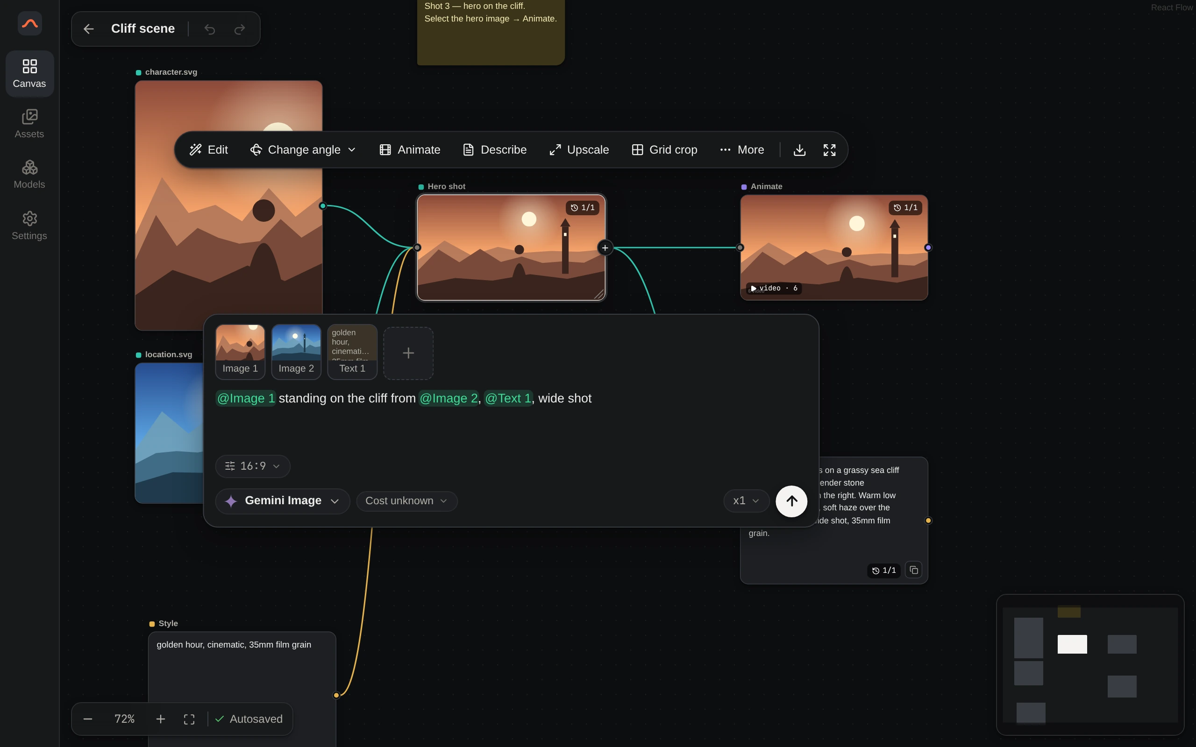Select the character.svg image node

coord(228,205)
